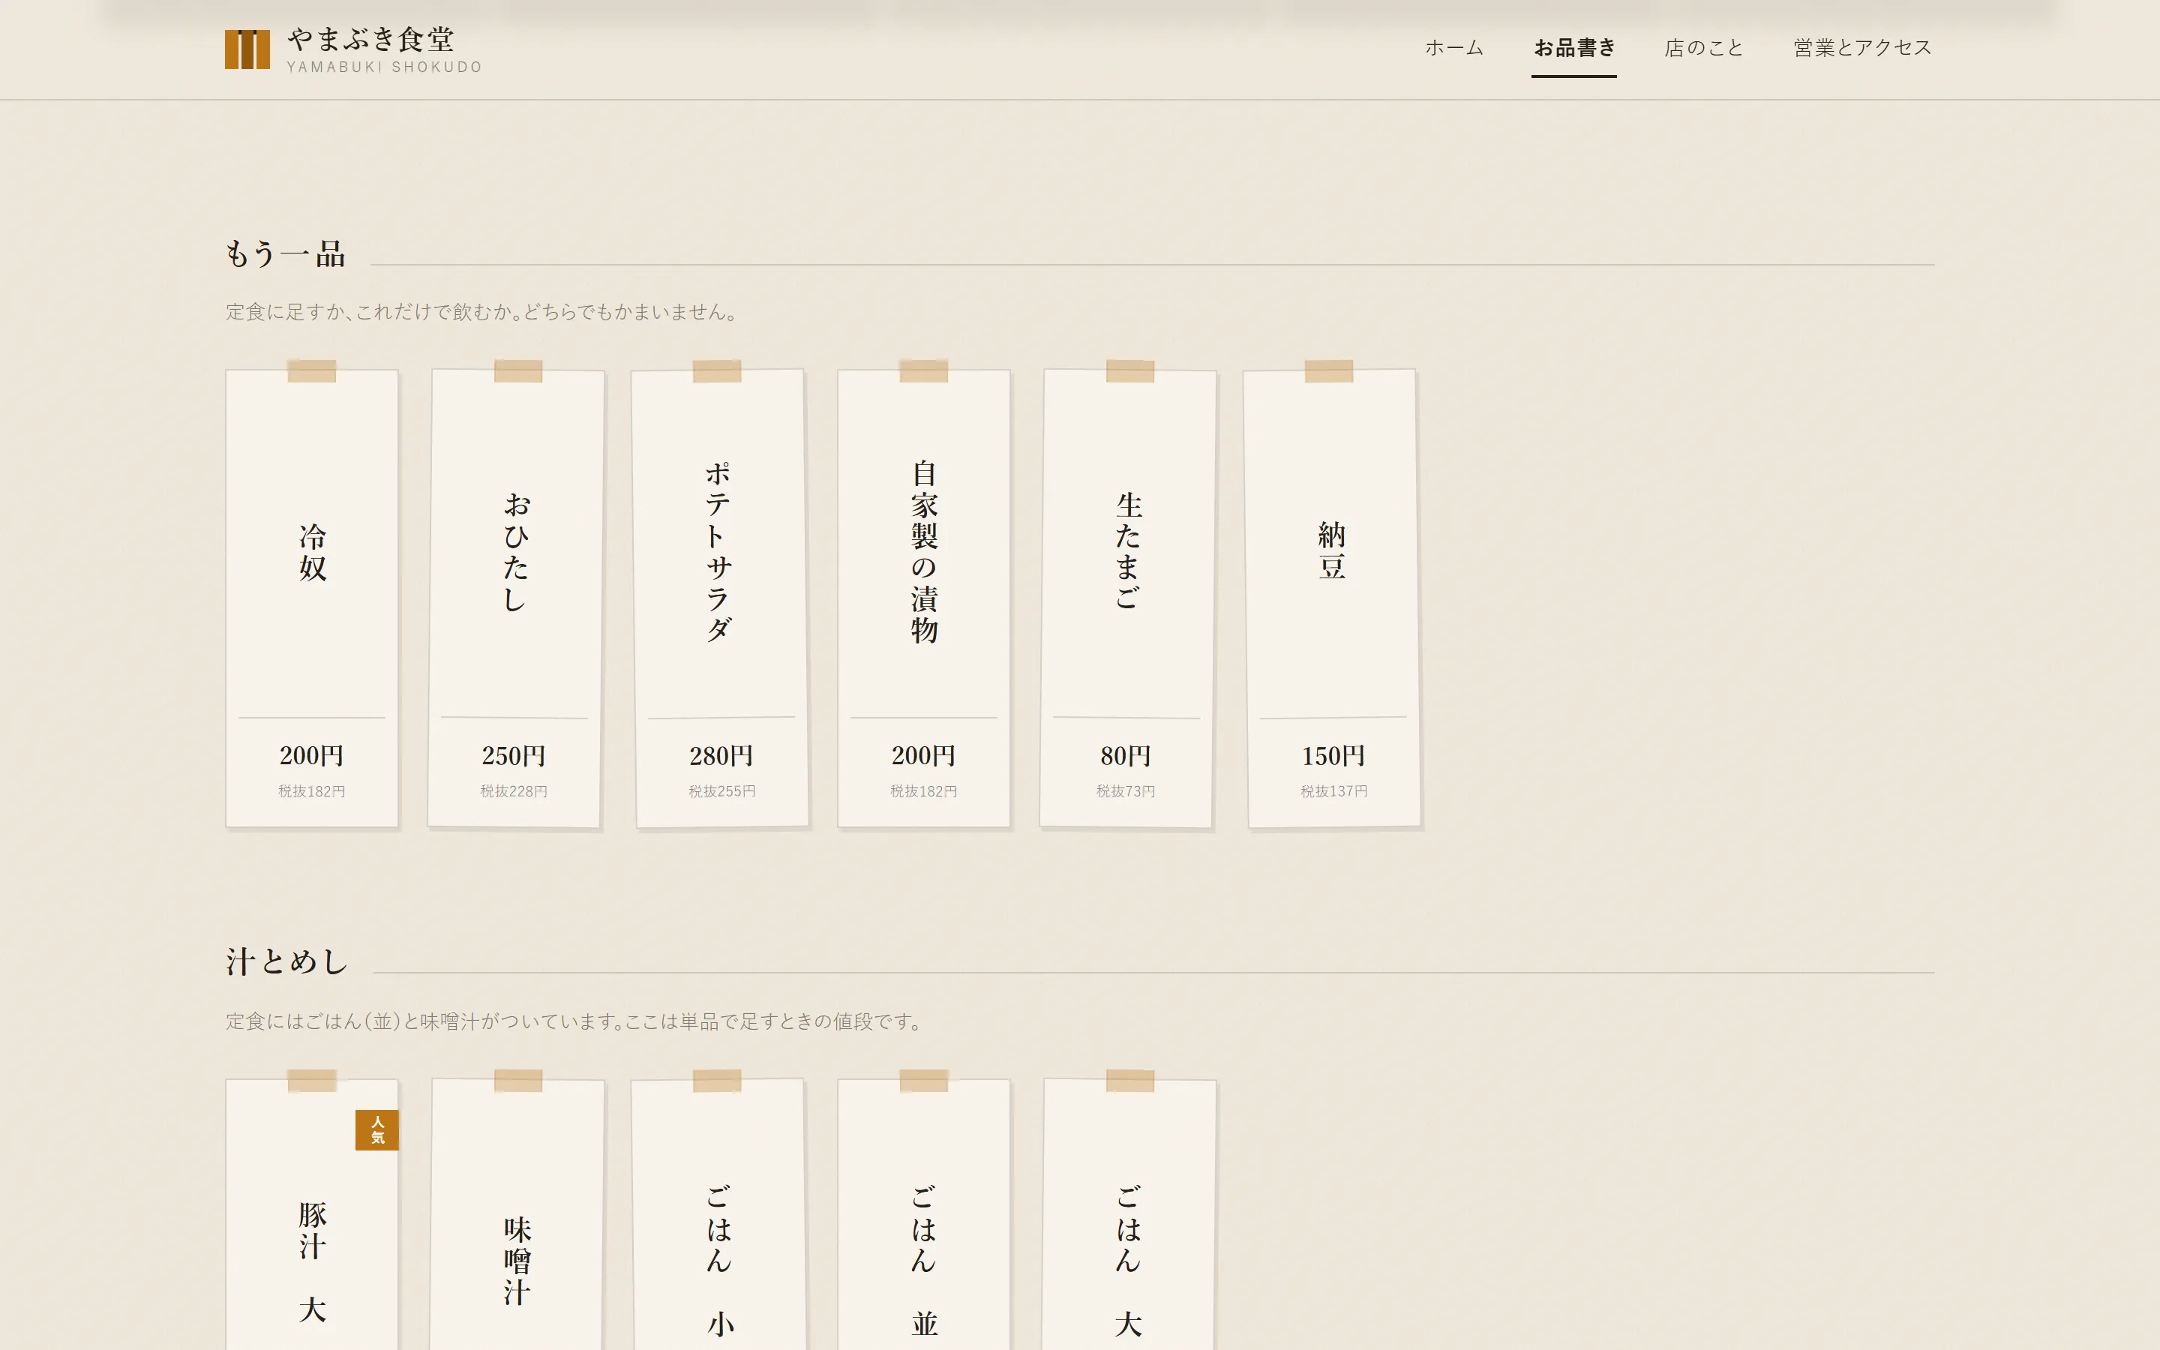
Task: Click the 自家製の漬物 menu card
Action: [x=924, y=598]
